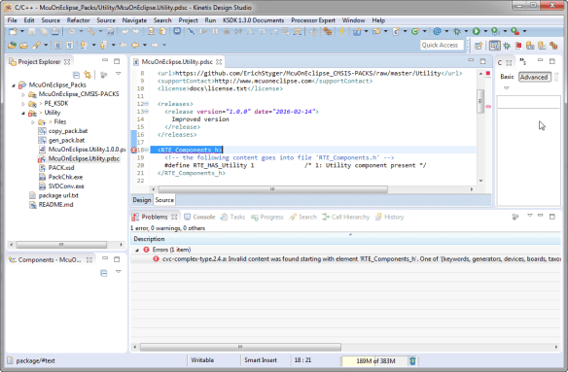Collapse the Errors (1 item) group

[x=137, y=250]
